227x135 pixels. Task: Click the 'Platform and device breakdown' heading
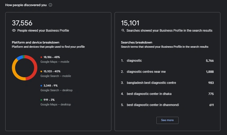(36, 42)
